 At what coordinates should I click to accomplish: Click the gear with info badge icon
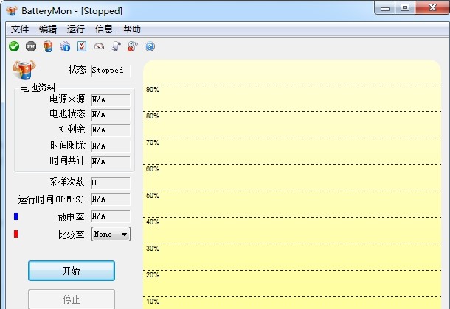tap(65, 46)
